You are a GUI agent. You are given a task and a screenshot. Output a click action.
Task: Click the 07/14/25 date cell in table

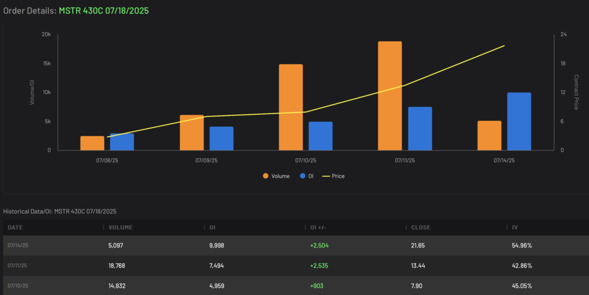18,246
